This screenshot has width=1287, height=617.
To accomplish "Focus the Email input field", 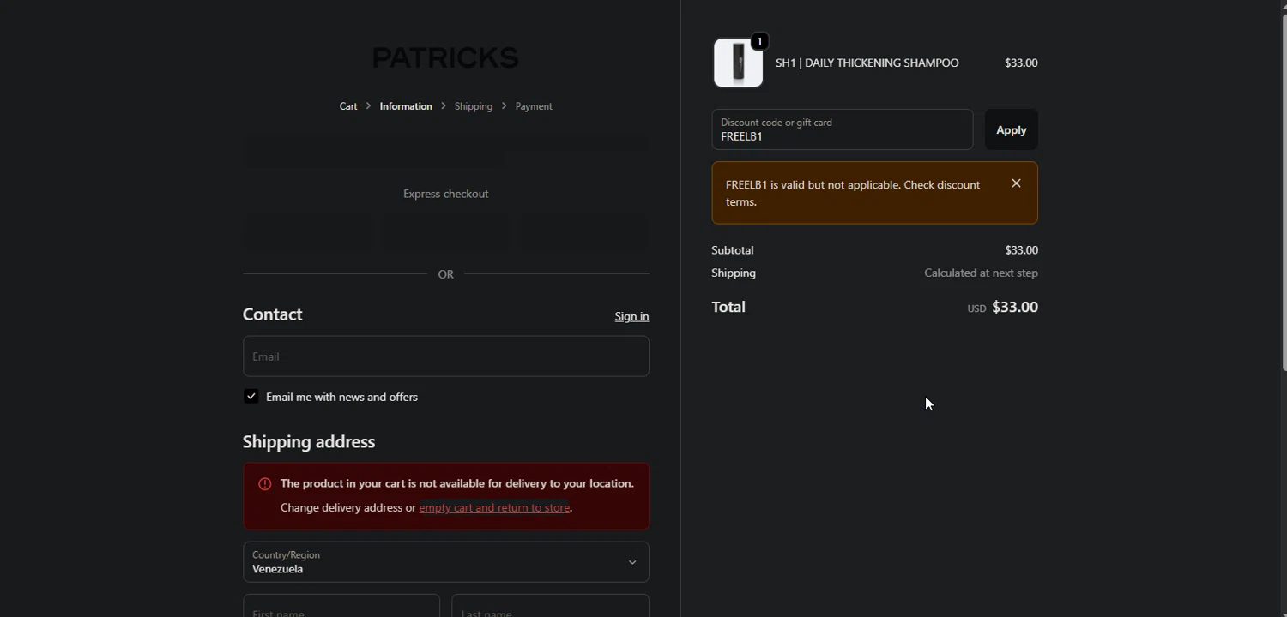I will [x=446, y=356].
